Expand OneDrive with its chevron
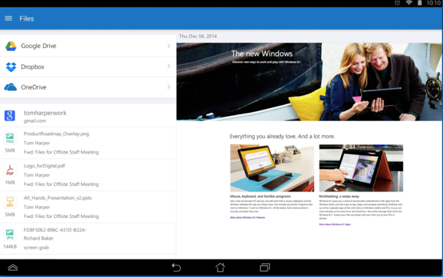This screenshot has height=277, width=443. [169, 87]
